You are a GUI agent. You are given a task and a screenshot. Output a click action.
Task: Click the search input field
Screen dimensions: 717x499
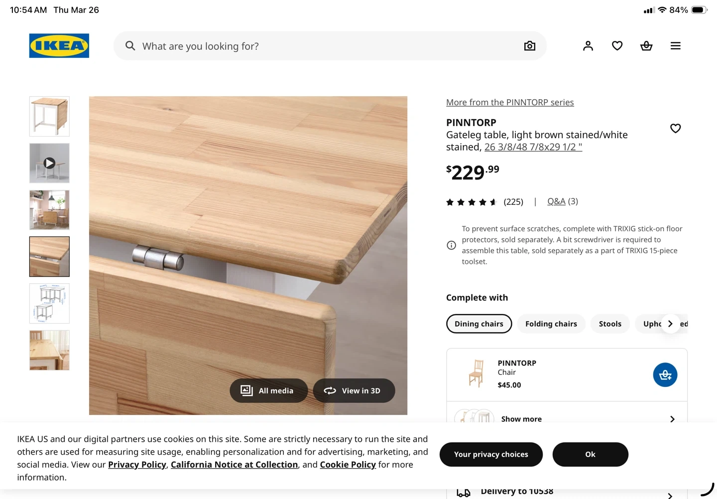(x=324, y=46)
